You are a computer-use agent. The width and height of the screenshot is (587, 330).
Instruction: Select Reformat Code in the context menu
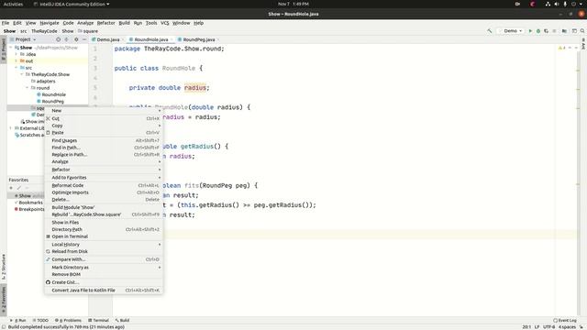[104, 185]
